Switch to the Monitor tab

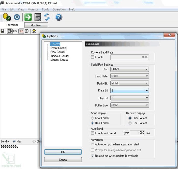click(x=36, y=25)
